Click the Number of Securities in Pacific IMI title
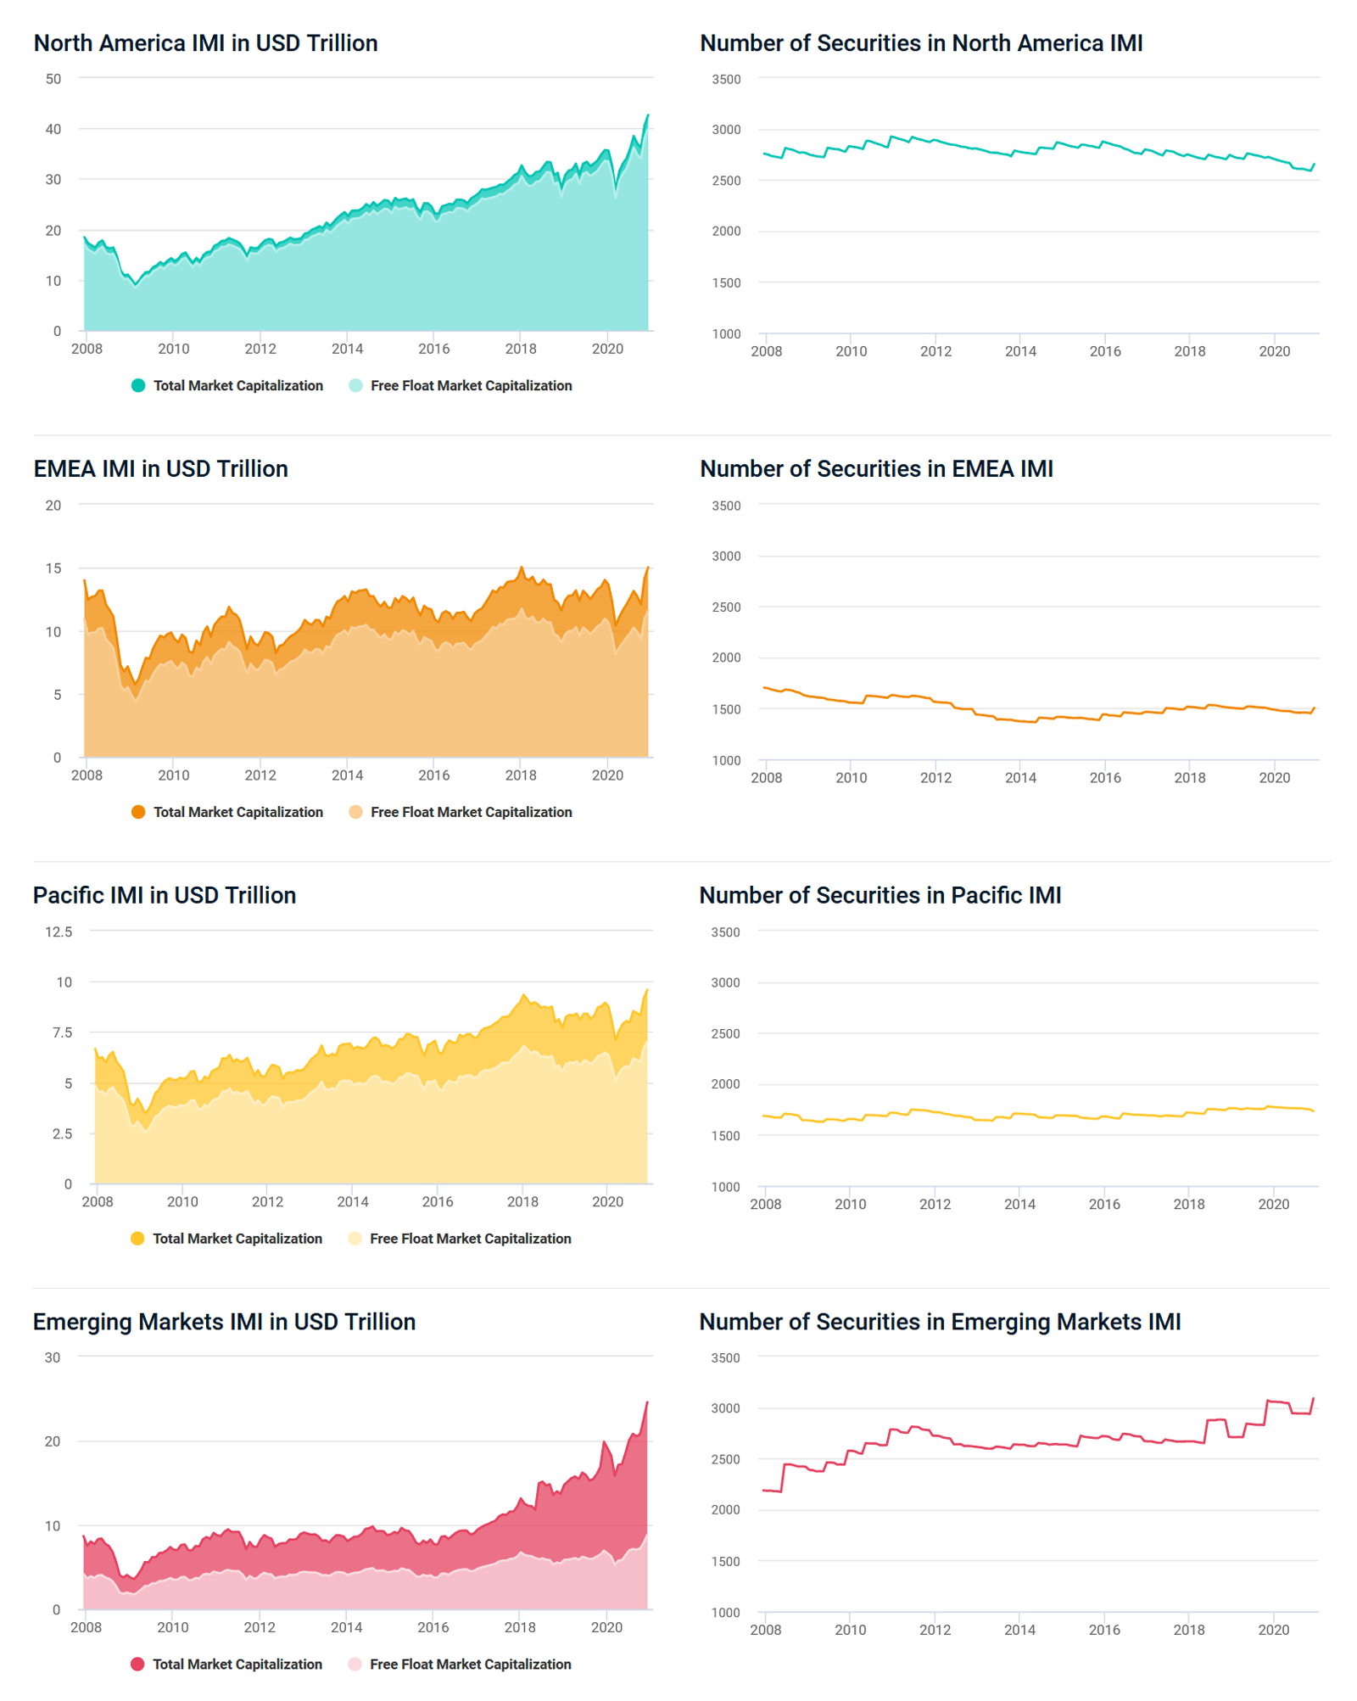The height and width of the screenshot is (1701, 1357). tap(880, 896)
